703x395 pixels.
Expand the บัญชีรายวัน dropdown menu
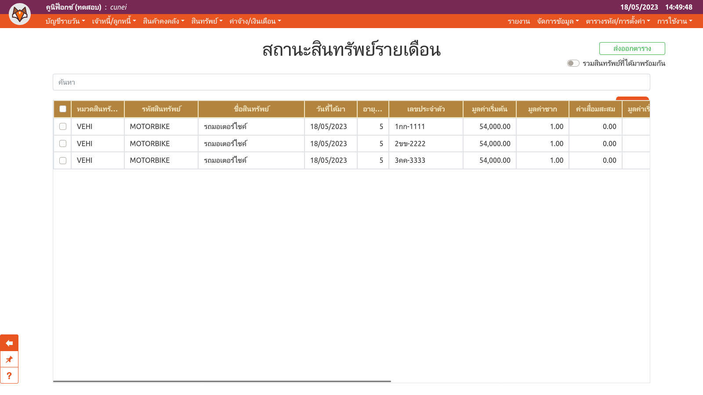(65, 21)
